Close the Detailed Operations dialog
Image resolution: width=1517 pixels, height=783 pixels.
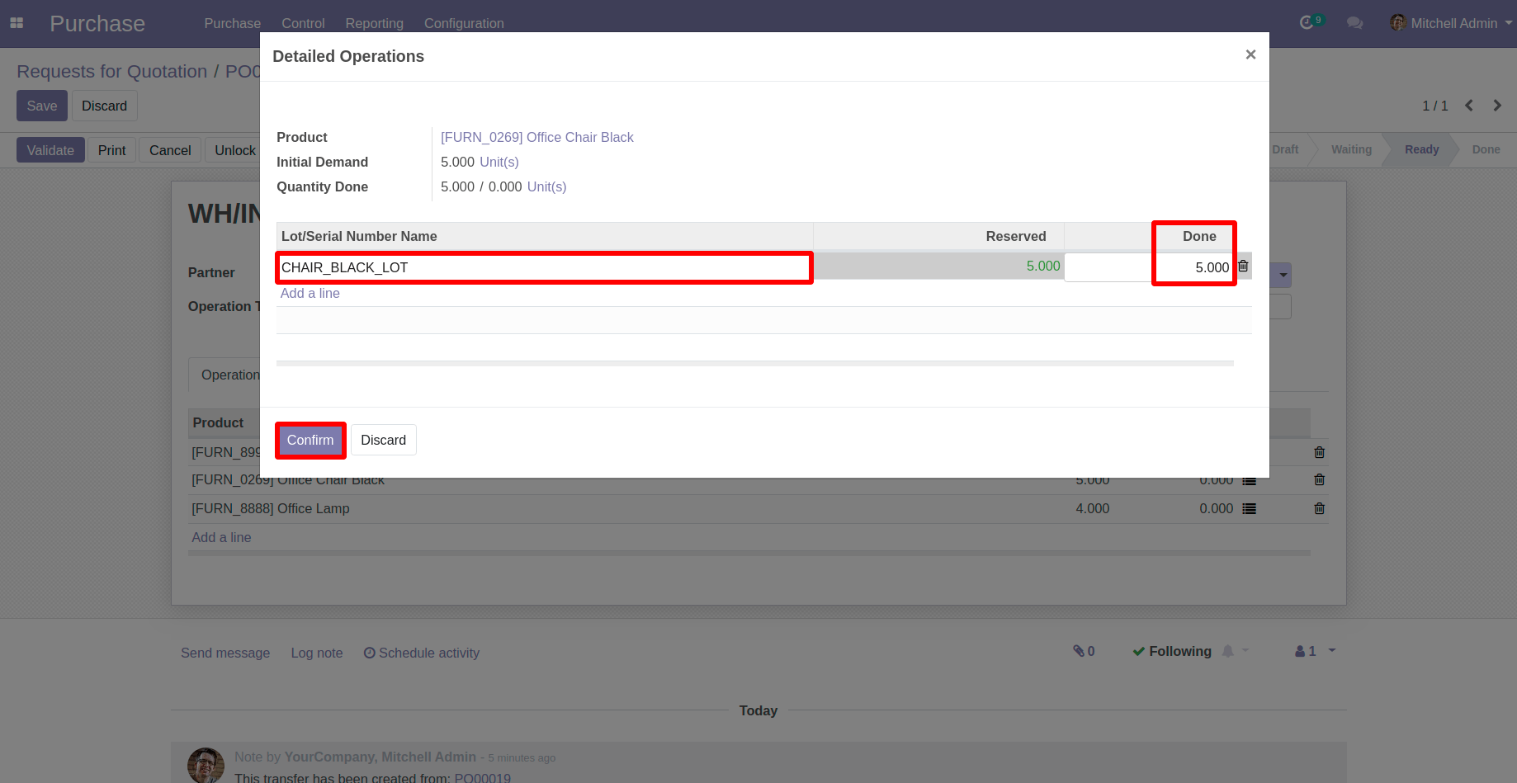[1250, 54]
